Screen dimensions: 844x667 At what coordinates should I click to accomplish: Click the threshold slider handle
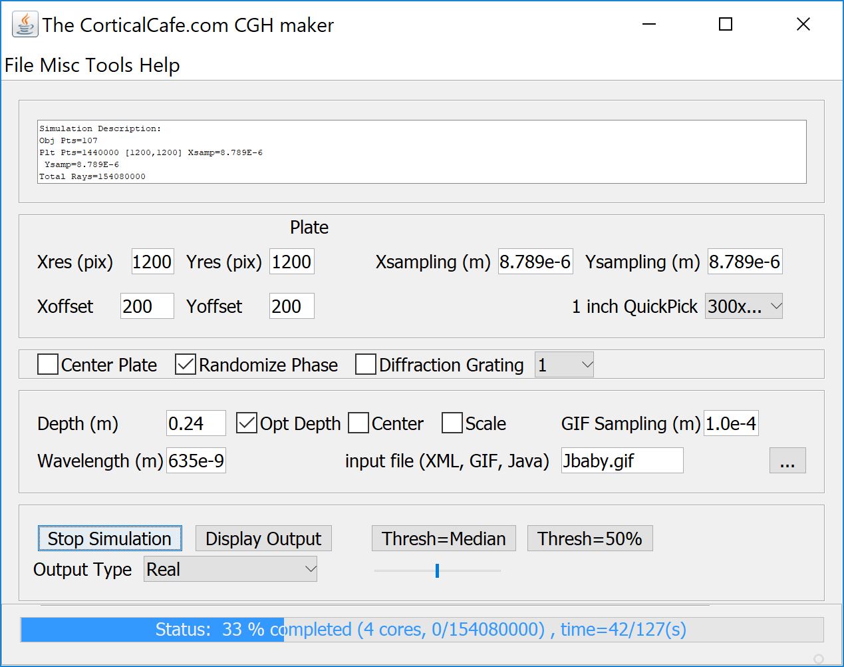(x=437, y=570)
